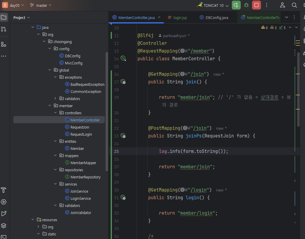Viewport: 305px width, 239px height.
Task: Open the Build hammer tool window
Action: [4, 190]
